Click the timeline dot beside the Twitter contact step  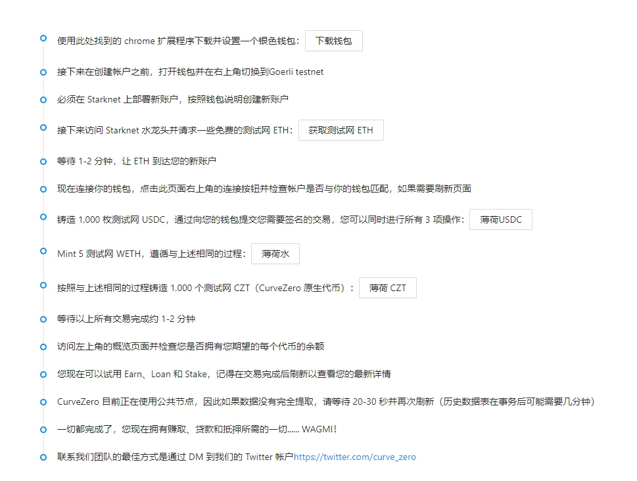pyautogui.click(x=43, y=457)
